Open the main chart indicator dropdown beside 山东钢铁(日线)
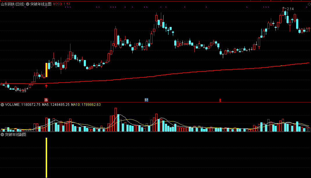The height and width of the screenshot is (178, 311). coord(28,4)
